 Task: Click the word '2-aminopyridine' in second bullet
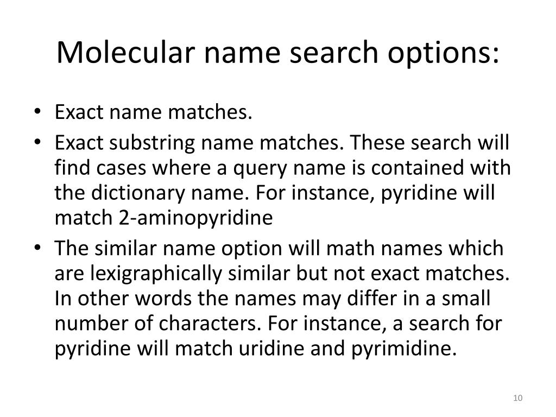pos(195,218)
